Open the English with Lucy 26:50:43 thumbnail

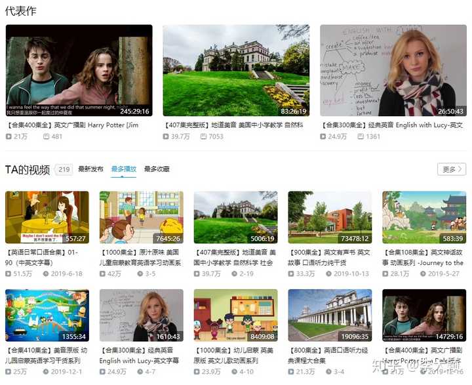(x=393, y=70)
